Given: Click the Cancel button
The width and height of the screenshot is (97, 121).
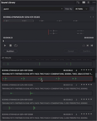Looking at the screenshot, I should pyautogui.click(x=71, y=51).
